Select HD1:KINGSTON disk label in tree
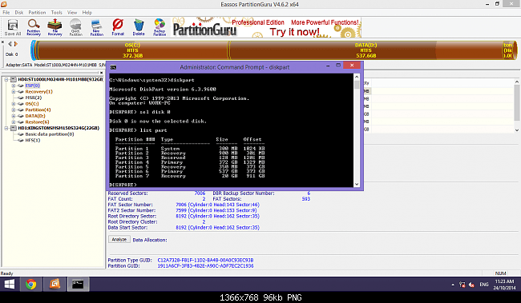521x303 pixels. click(59, 128)
